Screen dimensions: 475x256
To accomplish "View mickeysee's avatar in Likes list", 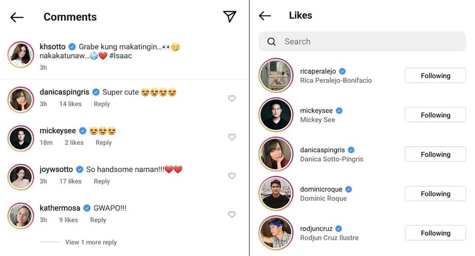I will coord(276,115).
